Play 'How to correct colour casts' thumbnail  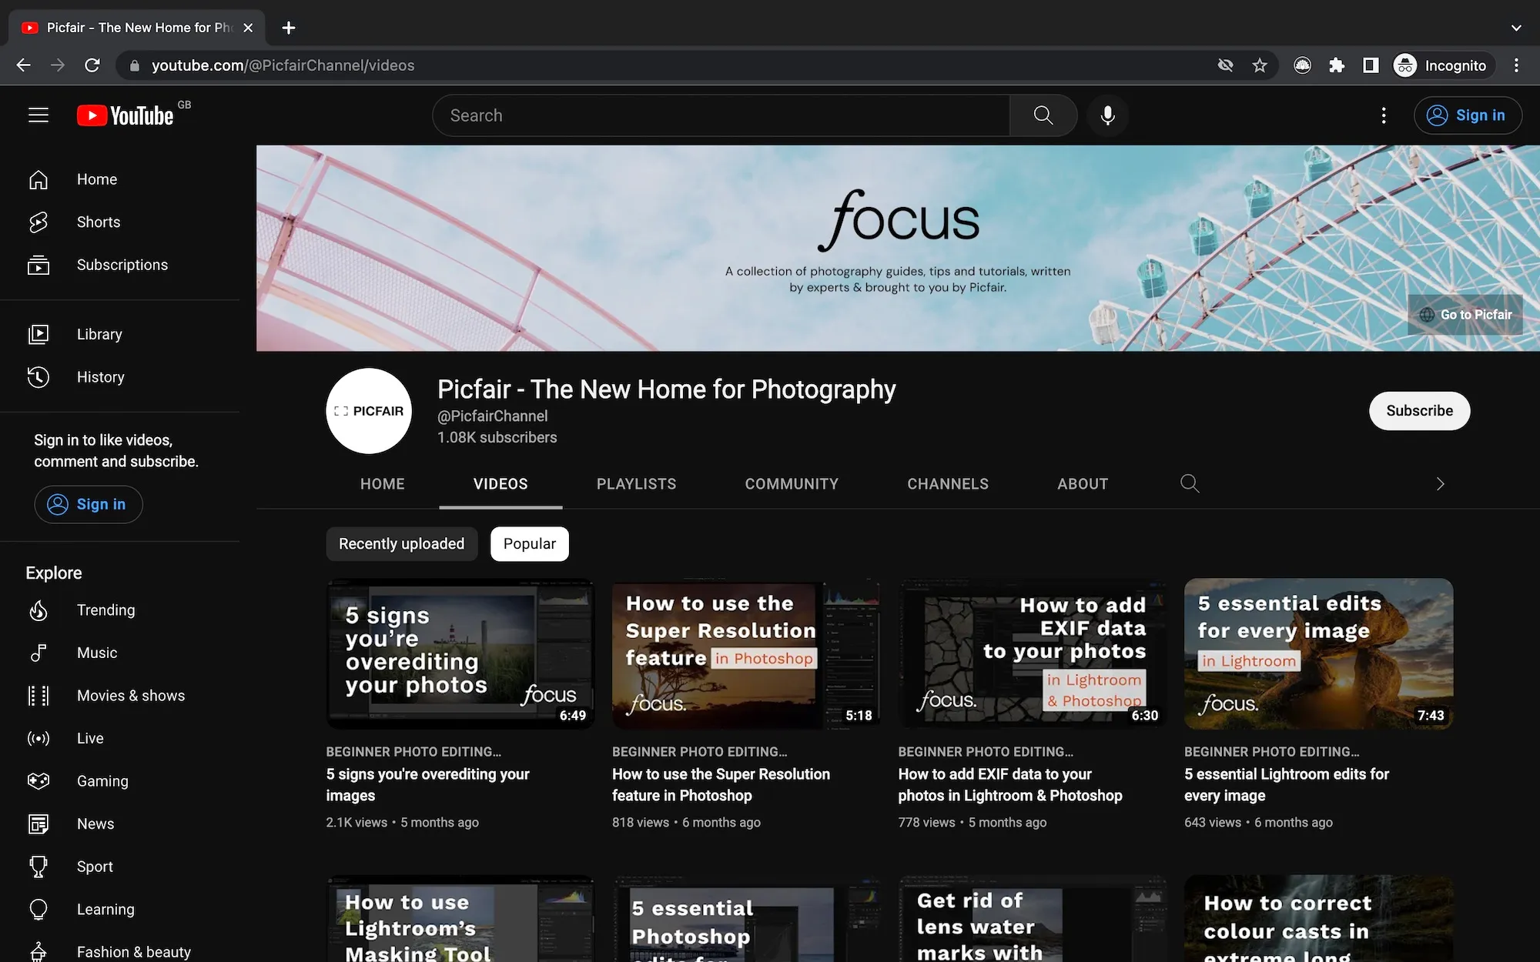pos(1318,918)
